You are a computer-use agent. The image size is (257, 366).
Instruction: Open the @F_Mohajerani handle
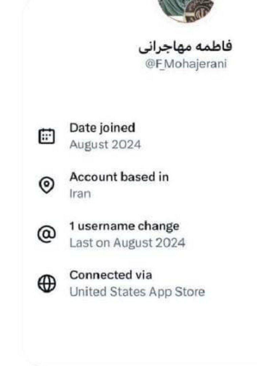pyautogui.click(x=186, y=64)
